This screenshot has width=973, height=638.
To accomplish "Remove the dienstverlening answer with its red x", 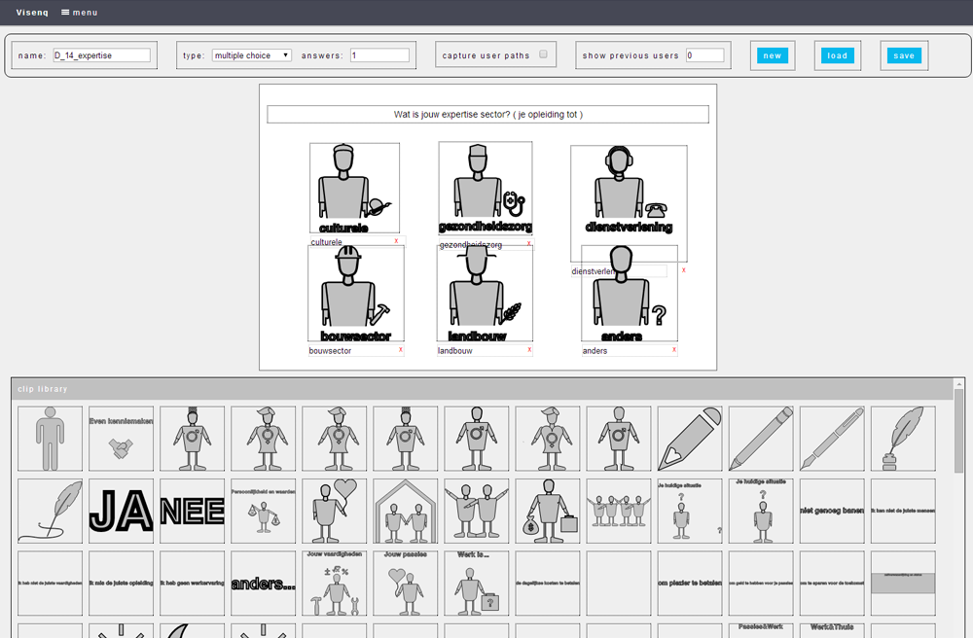I will point(684,269).
